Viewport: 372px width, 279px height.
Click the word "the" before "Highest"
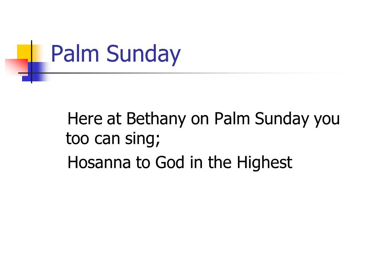pos(220,162)
